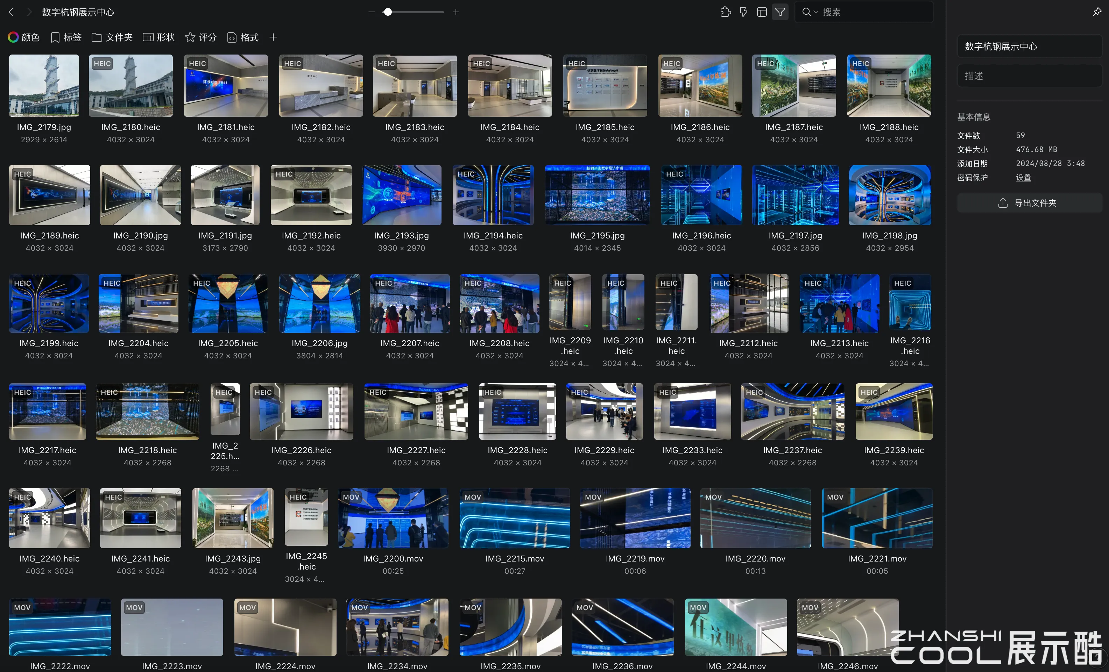Viewport: 1109px width, 672px height.
Task: Click duration 00:25 under IMG_2200.mov
Action: [393, 571]
